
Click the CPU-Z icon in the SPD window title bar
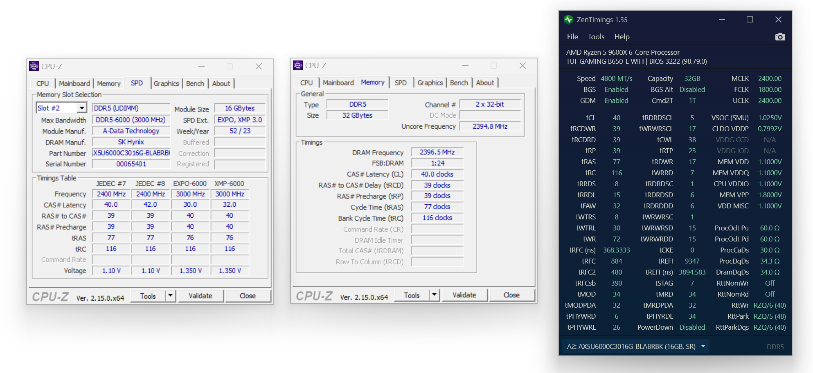(x=34, y=66)
